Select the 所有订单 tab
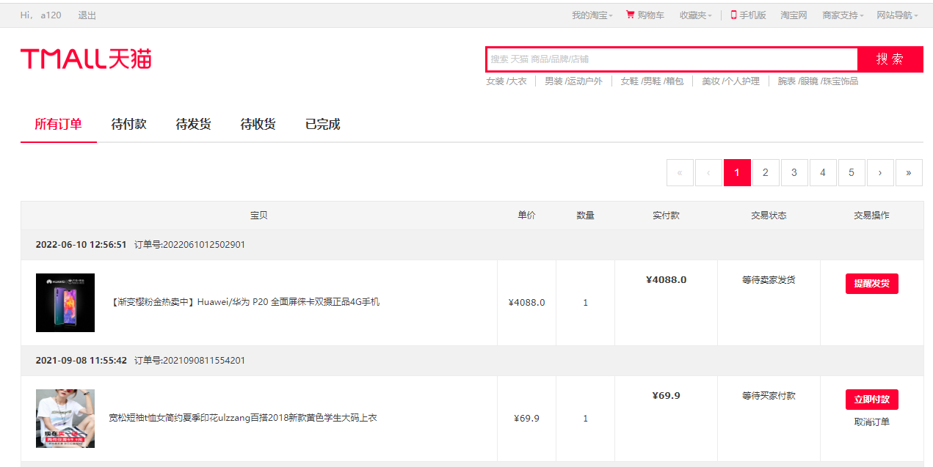Viewport: 933px width, 467px height. 59,124
